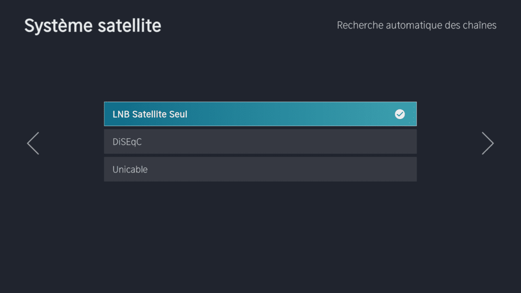Image resolution: width=521 pixels, height=293 pixels.
Task: Click the Recherche automatique des chaînes label
Action: [x=417, y=25]
